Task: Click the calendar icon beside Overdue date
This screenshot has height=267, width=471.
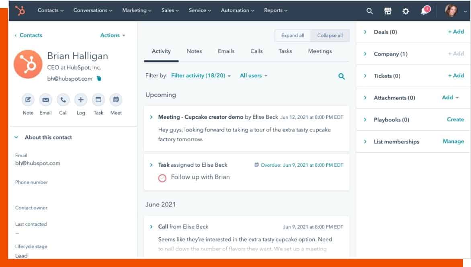Action: click(256, 164)
